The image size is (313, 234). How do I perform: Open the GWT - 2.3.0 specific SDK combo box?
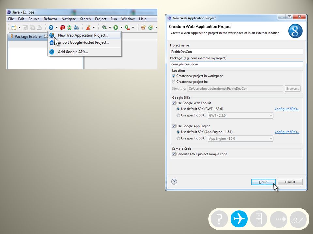click(241, 115)
